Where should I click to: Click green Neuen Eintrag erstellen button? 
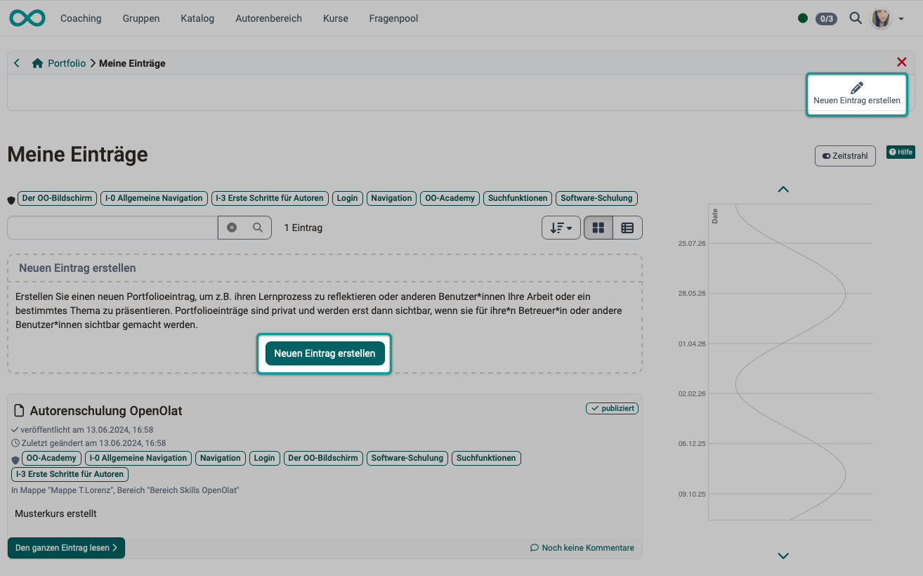click(325, 353)
